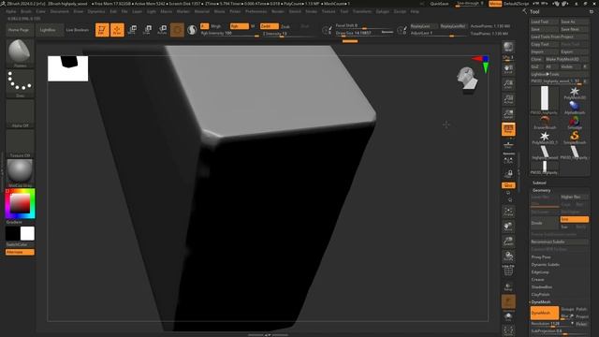Click the Line Fill polyframe icon

point(508,271)
